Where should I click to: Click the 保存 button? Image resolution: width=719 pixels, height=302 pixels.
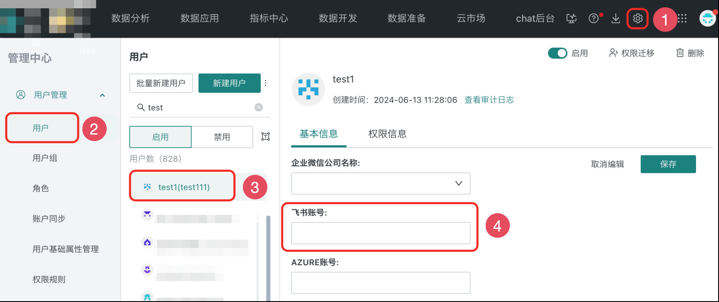click(668, 164)
